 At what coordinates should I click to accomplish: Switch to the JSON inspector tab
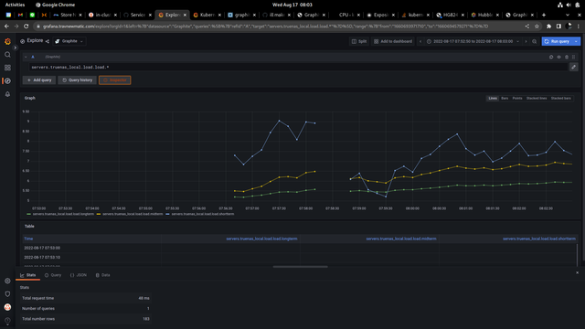79,275
